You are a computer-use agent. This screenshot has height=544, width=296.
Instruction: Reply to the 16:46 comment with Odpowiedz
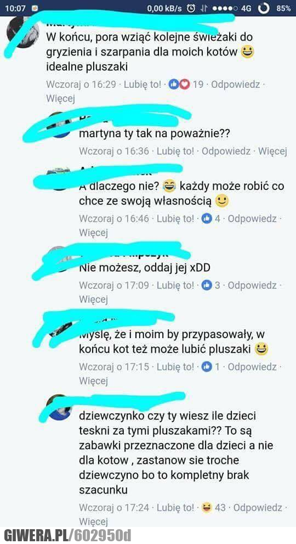[x=252, y=218]
